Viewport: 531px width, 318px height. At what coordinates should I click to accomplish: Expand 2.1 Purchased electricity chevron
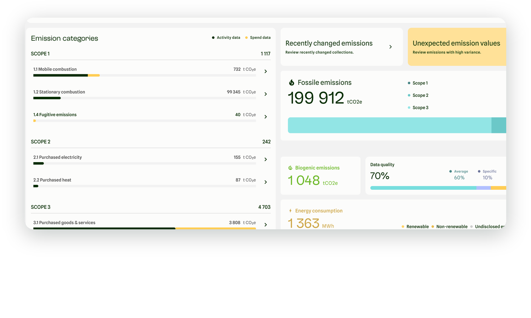(266, 159)
